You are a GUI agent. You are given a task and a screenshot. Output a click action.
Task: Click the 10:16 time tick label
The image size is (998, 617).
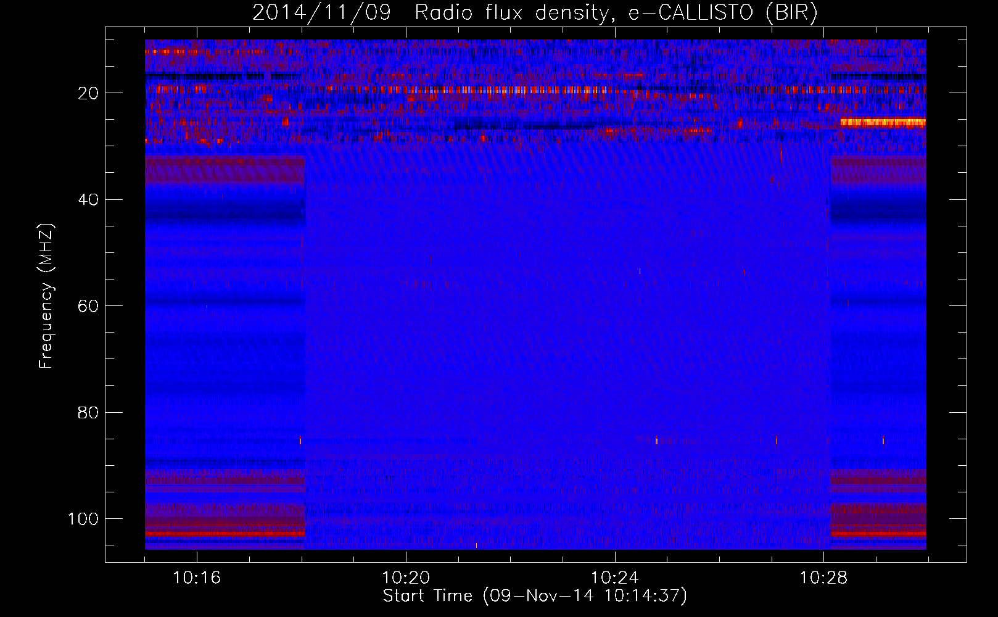pyautogui.click(x=197, y=578)
